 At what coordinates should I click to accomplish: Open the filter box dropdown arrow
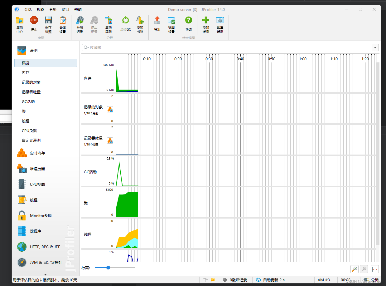point(375,48)
